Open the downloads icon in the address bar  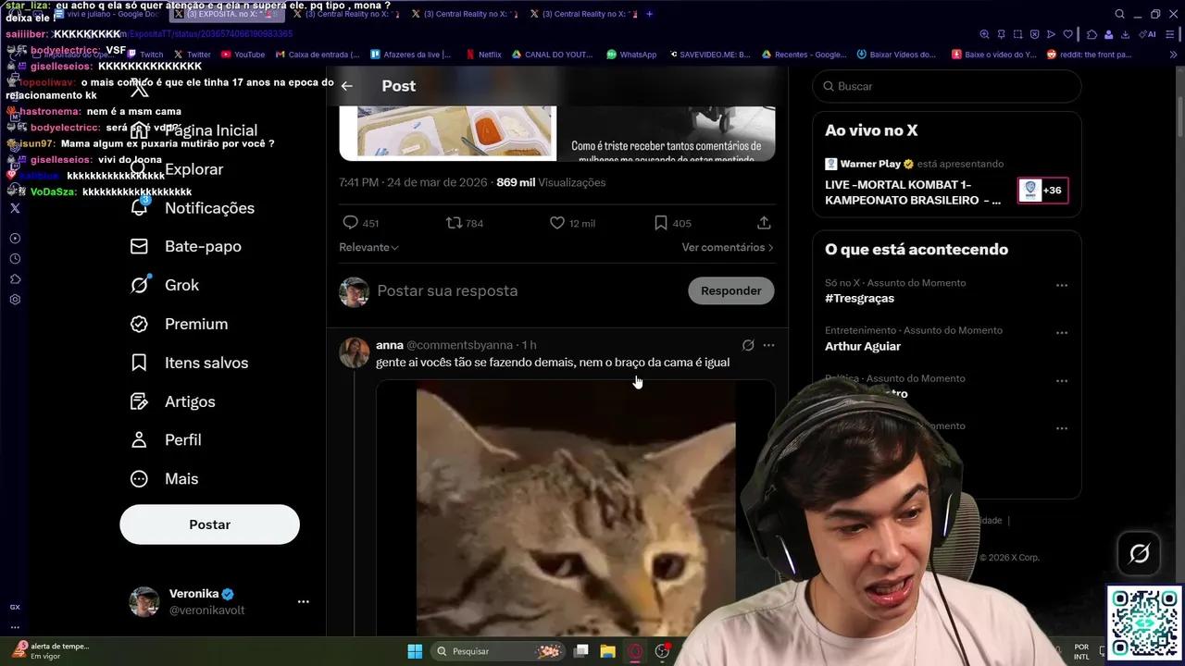(1125, 34)
